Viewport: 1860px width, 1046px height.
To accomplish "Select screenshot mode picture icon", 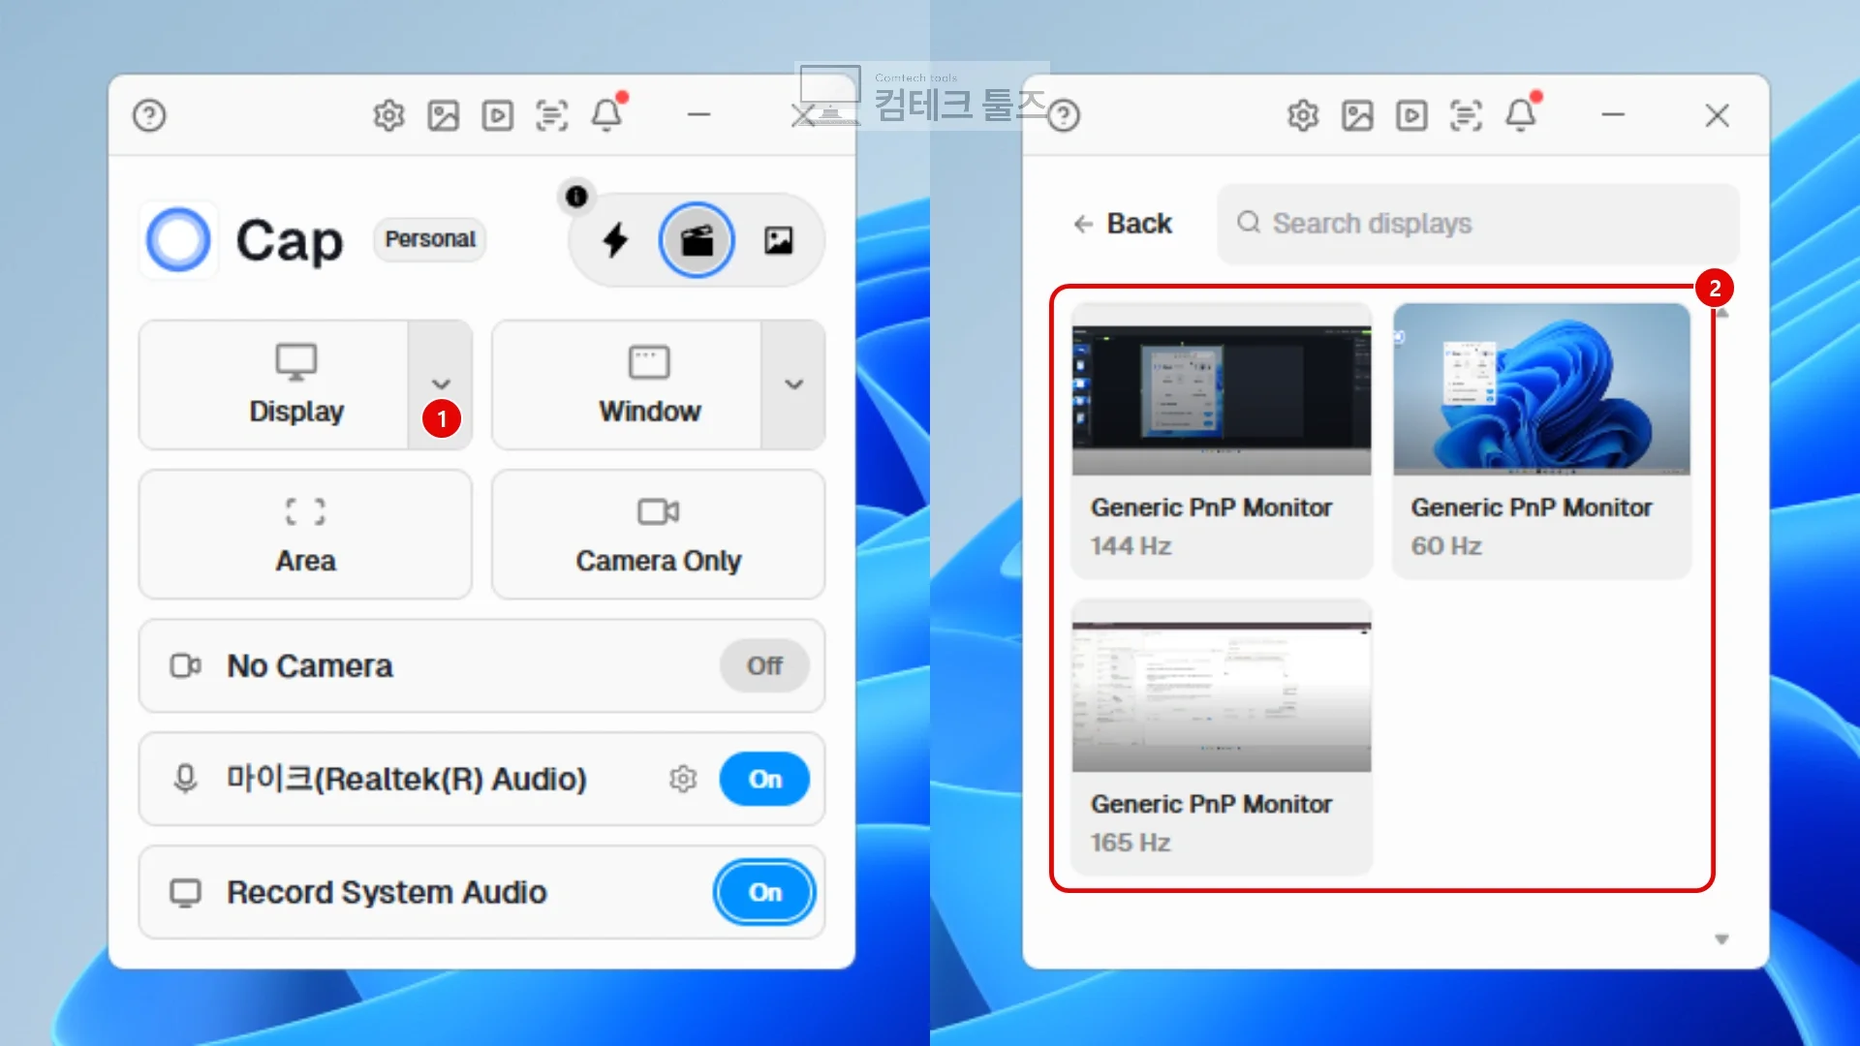I will click(778, 239).
